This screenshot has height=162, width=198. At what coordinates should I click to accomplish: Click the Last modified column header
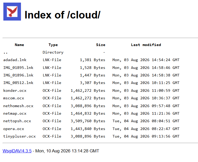146,45
